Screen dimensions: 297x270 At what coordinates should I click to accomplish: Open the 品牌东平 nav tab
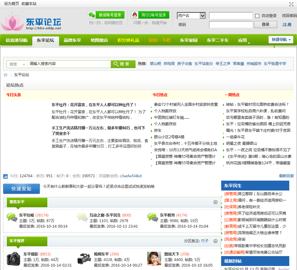pyautogui.click(x=72, y=40)
